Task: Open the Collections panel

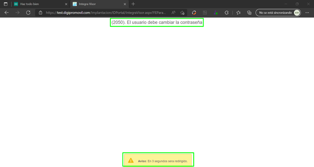Action: [x=249, y=13]
